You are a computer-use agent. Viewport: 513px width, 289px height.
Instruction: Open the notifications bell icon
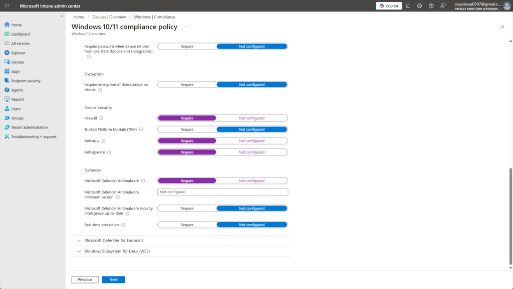coord(408,6)
